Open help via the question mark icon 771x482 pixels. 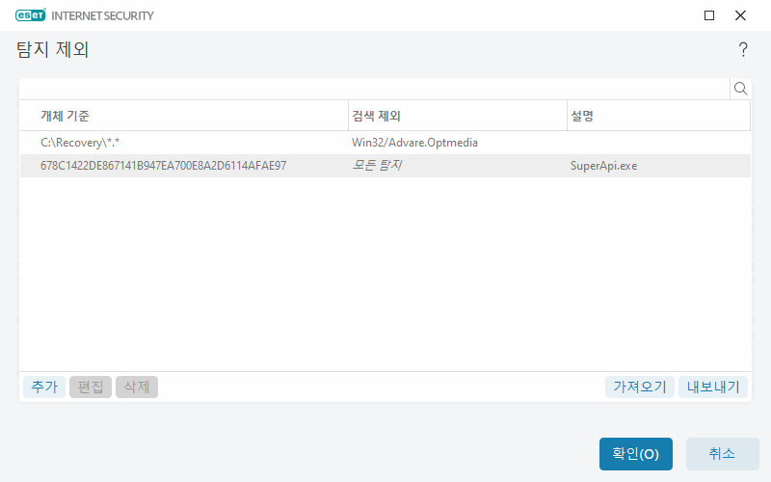point(743,49)
